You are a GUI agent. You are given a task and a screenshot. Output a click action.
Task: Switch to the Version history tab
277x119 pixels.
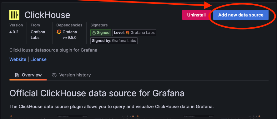point(71,75)
